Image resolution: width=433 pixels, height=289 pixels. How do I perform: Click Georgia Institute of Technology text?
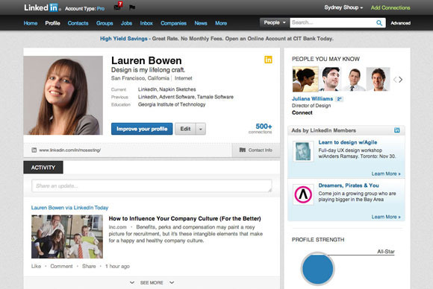172,105
